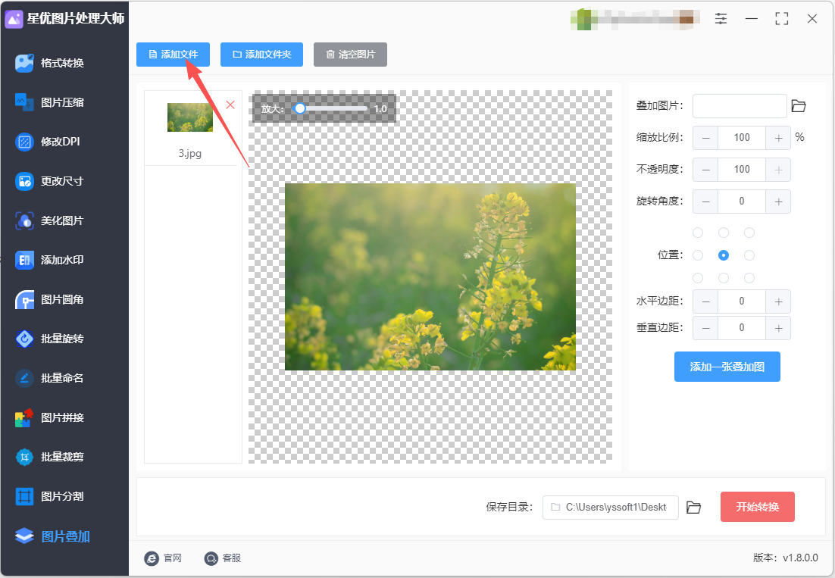Click the 不透明度 value field showing 100
Viewport: 835px width, 578px height.
tap(742, 170)
